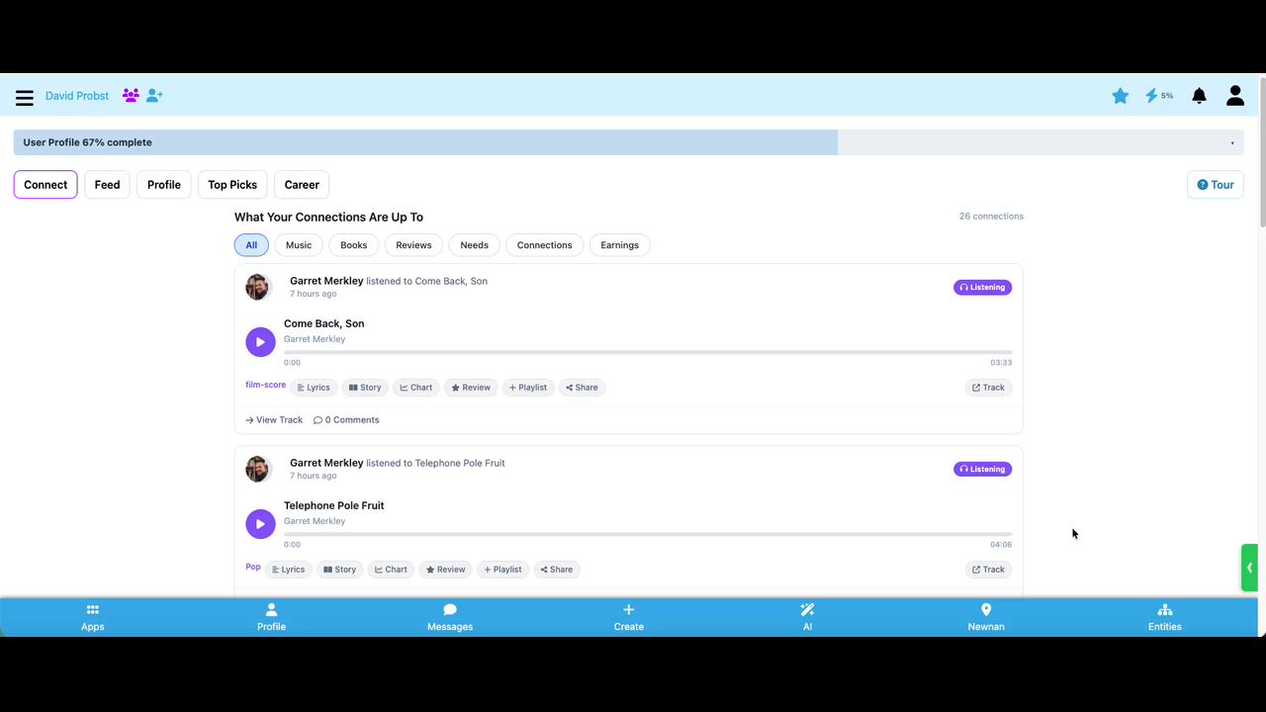Open AI in the bottom bar

pyautogui.click(x=807, y=617)
